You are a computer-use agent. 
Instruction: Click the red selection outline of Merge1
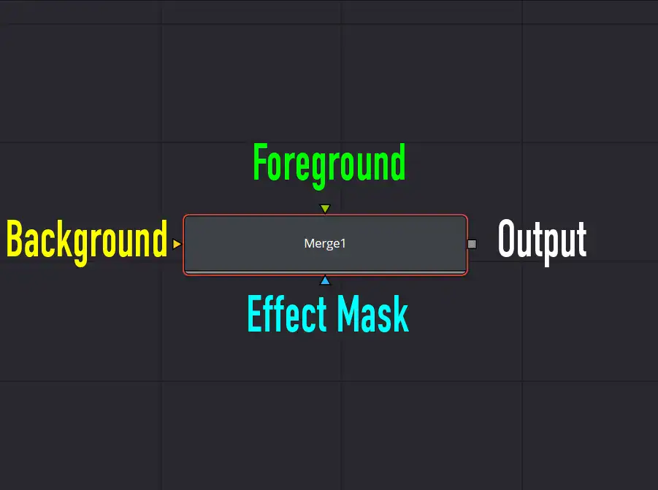(x=325, y=215)
